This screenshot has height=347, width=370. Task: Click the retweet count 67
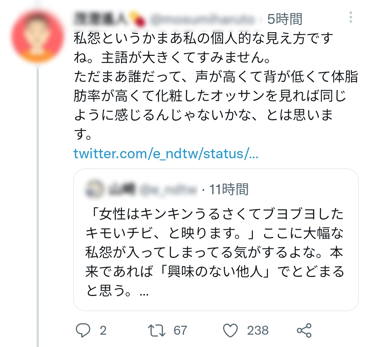(x=180, y=330)
